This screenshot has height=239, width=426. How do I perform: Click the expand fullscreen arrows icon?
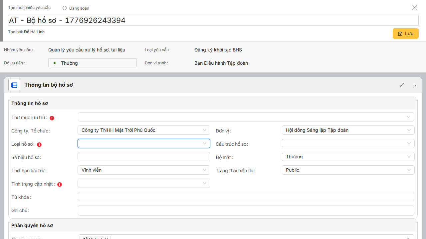[x=402, y=85]
